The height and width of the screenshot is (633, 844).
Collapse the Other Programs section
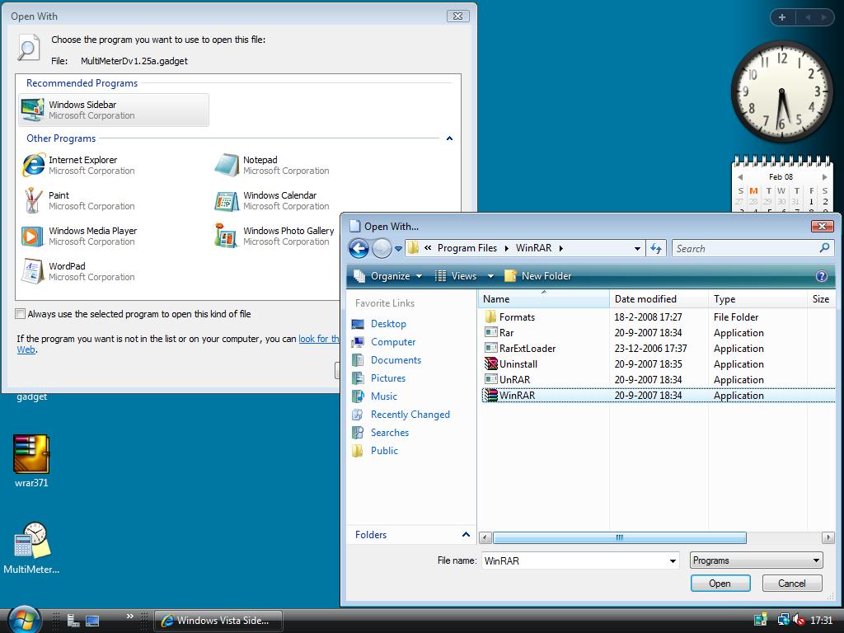coord(449,138)
